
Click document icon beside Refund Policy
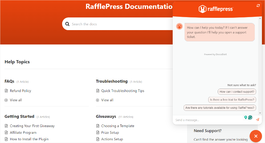click(6, 91)
